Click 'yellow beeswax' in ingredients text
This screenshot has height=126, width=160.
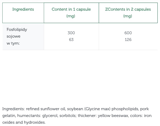[x=113, y=116]
